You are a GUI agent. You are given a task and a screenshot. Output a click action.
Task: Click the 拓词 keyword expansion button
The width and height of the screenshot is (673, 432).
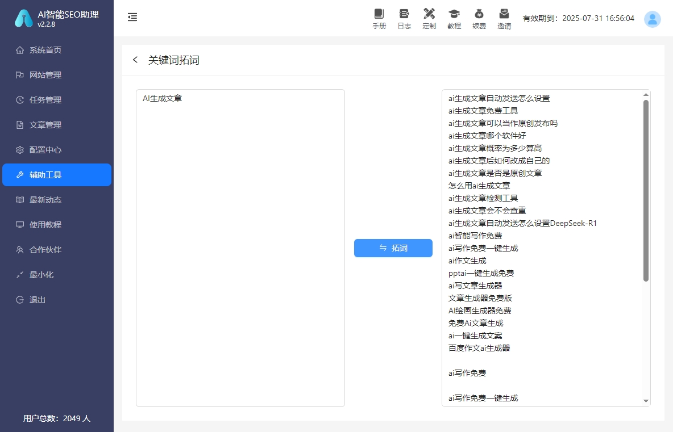coord(393,248)
